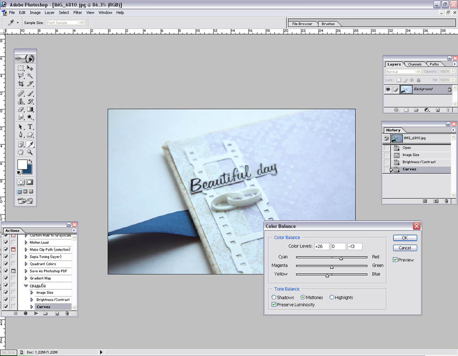Viewport: 458px width, 356px height.
Task: Click the Actions panel record button
Action: (25, 313)
